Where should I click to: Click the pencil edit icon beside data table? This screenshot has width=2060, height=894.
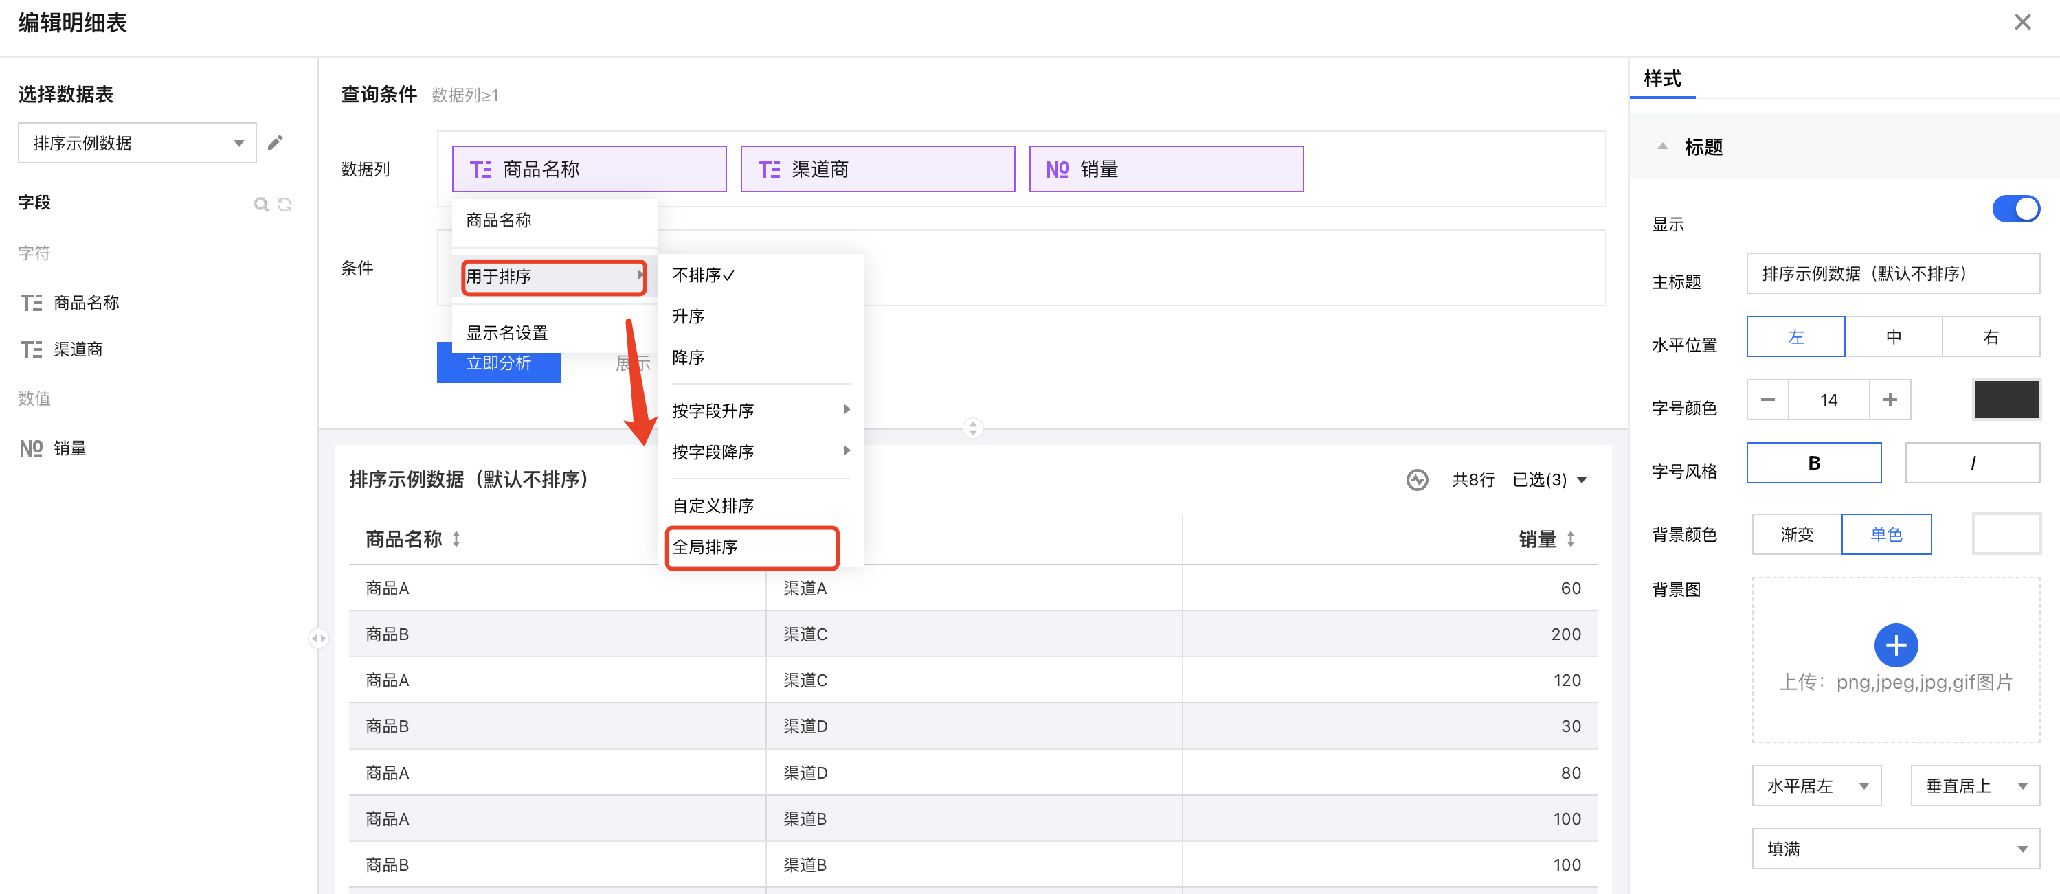point(275,143)
